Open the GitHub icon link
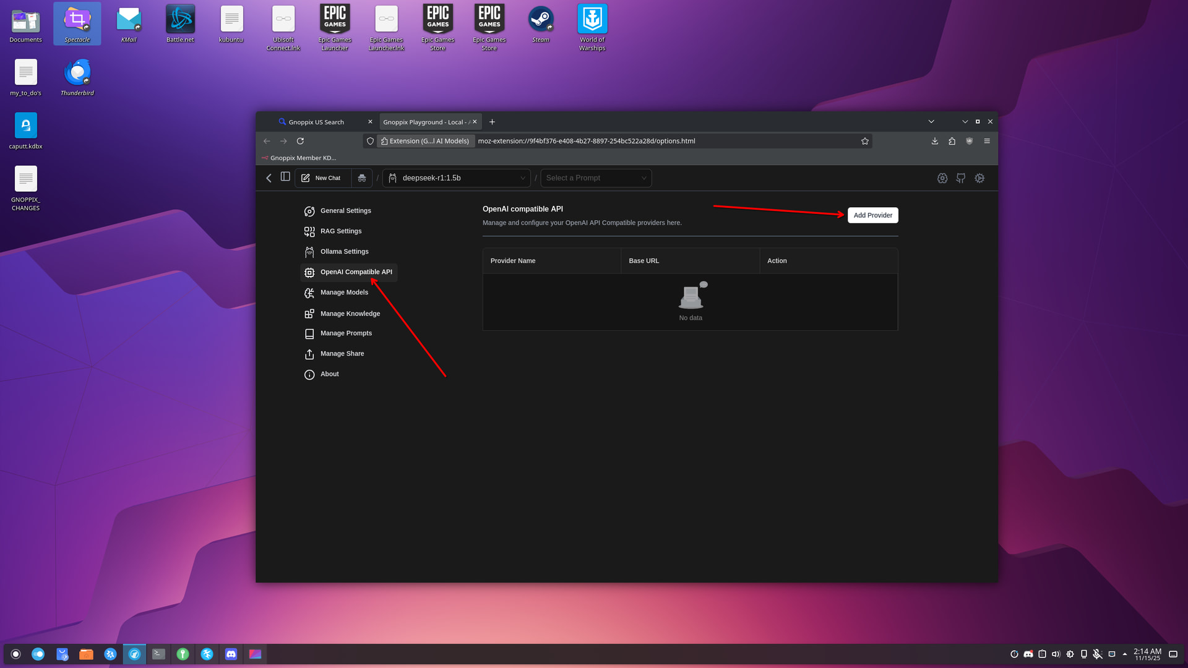 tap(960, 178)
